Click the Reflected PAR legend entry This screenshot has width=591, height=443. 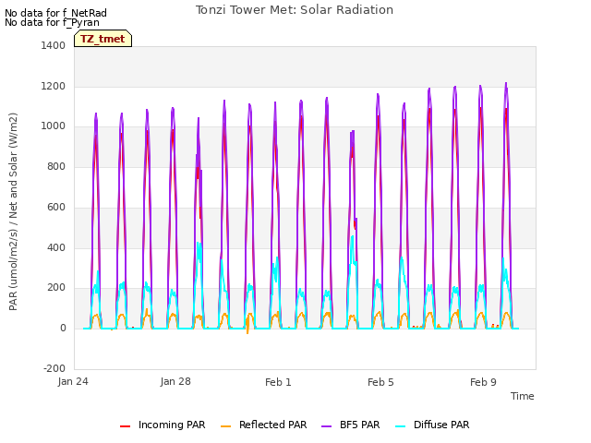point(263,425)
